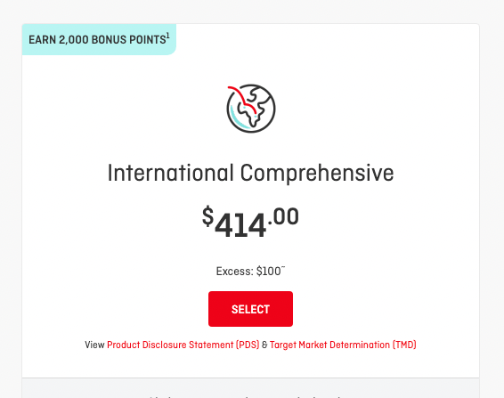This screenshot has height=398, width=504.
Task: Click the International Comprehensive heading
Action: pyautogui.click(x=250, y=173)
